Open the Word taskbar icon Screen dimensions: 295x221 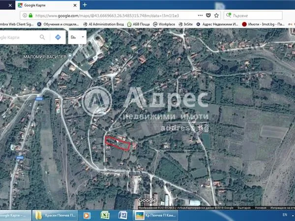[x=122, y=216]
